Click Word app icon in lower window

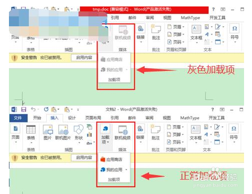point(14,109)
